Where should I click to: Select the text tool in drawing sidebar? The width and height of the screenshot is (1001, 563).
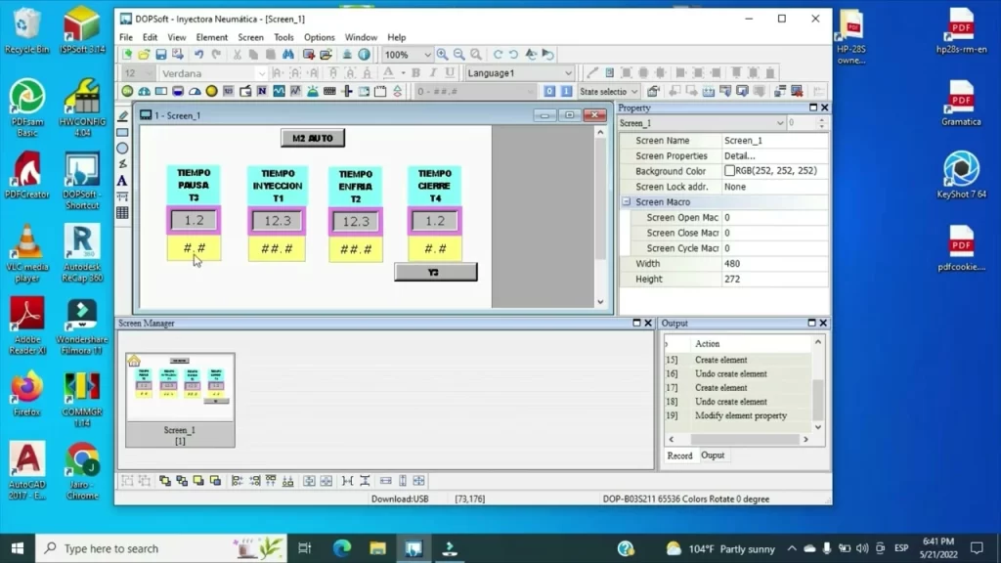click(x=122, y=181)
